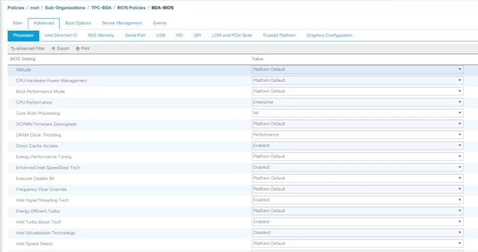Image resolution: width=478 pixels, height=252 pixels.
Task: Select the Core Multi Processing label
Action: pyautogui.click(x=38, y=113)
